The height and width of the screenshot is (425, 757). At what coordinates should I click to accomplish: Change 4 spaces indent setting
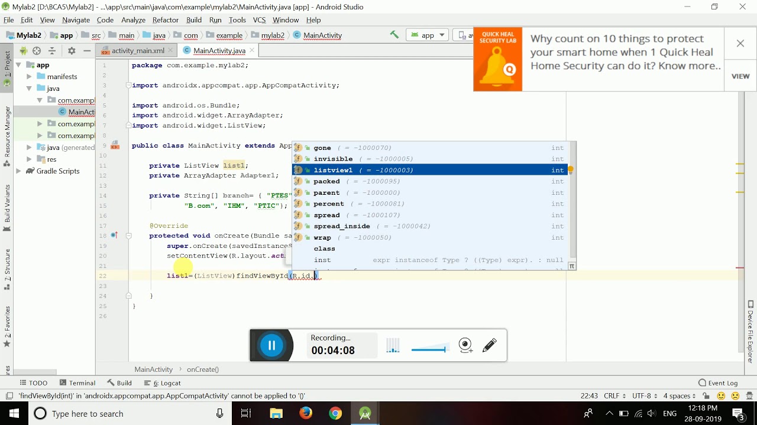[679, 396]
